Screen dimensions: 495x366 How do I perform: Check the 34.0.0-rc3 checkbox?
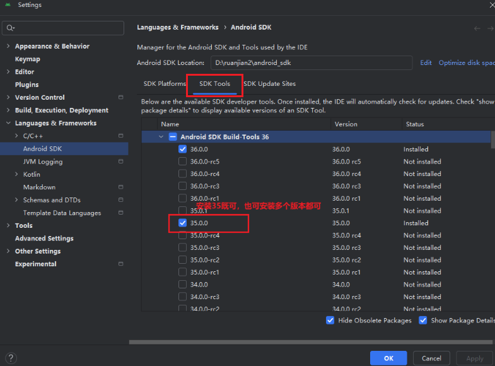182,297
